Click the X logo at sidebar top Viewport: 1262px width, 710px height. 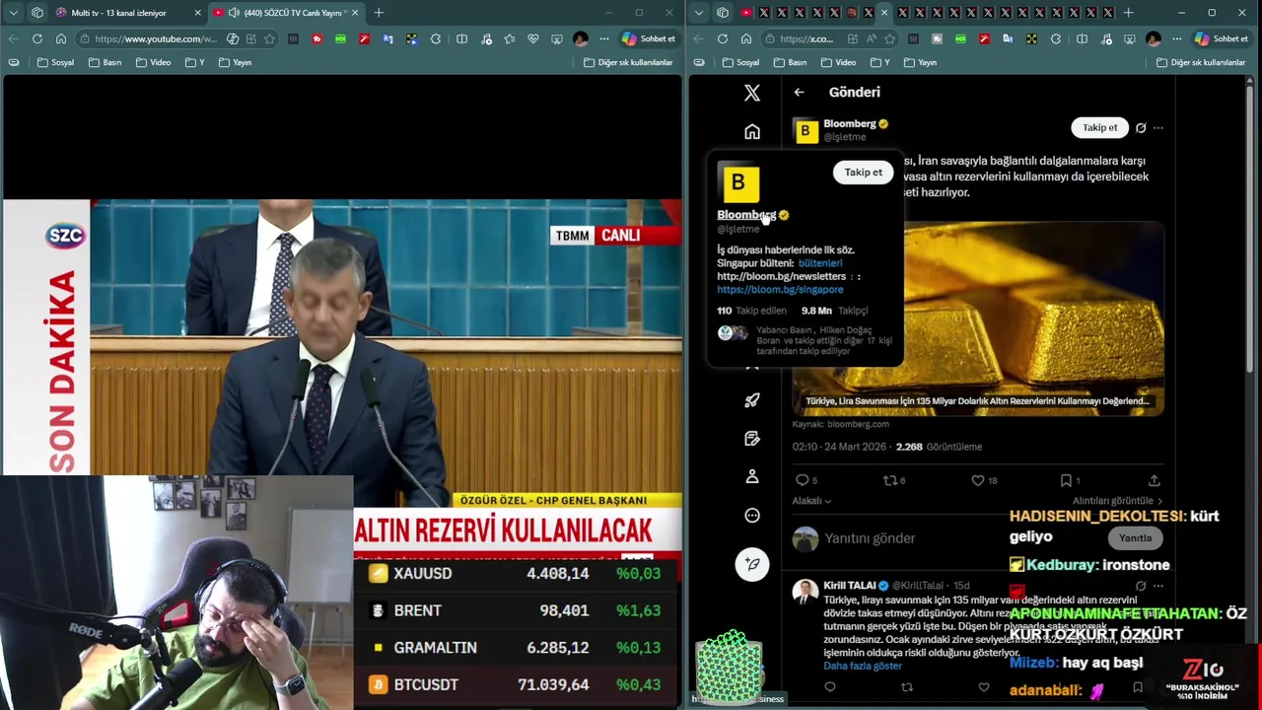pos(752,93)
